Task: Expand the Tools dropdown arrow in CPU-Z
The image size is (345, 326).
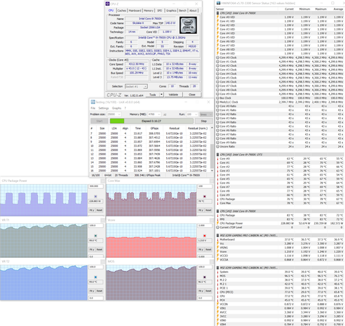Action: [x=161, y=94]
